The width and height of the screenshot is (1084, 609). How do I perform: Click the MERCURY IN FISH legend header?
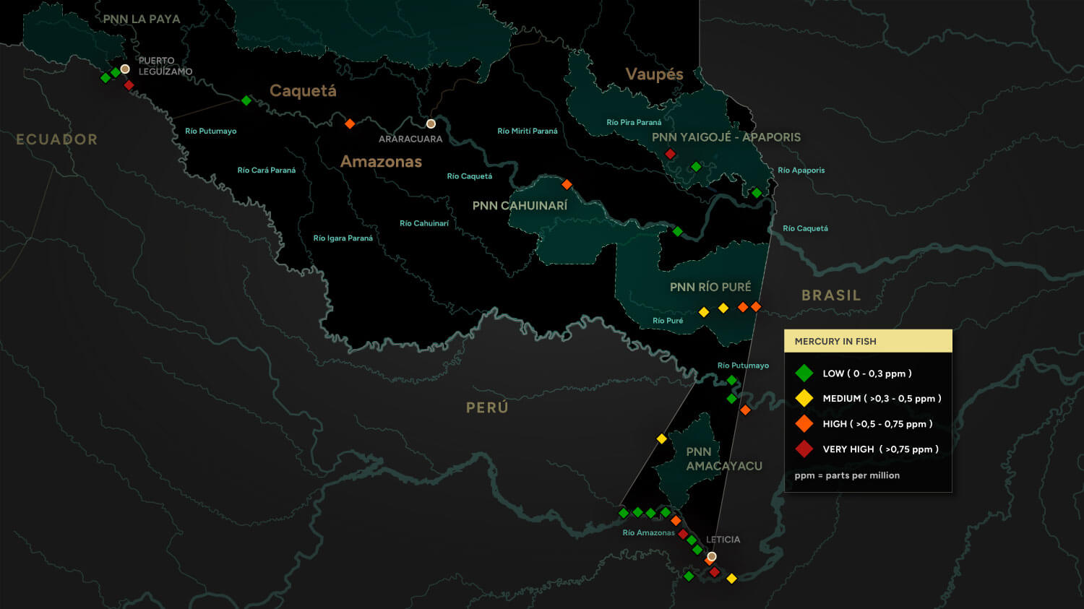(868, 341)
